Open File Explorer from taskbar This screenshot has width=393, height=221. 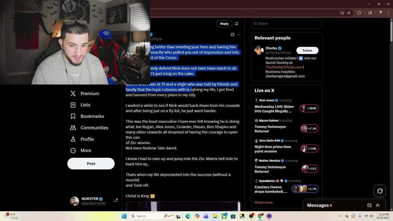tap(215, 216)
